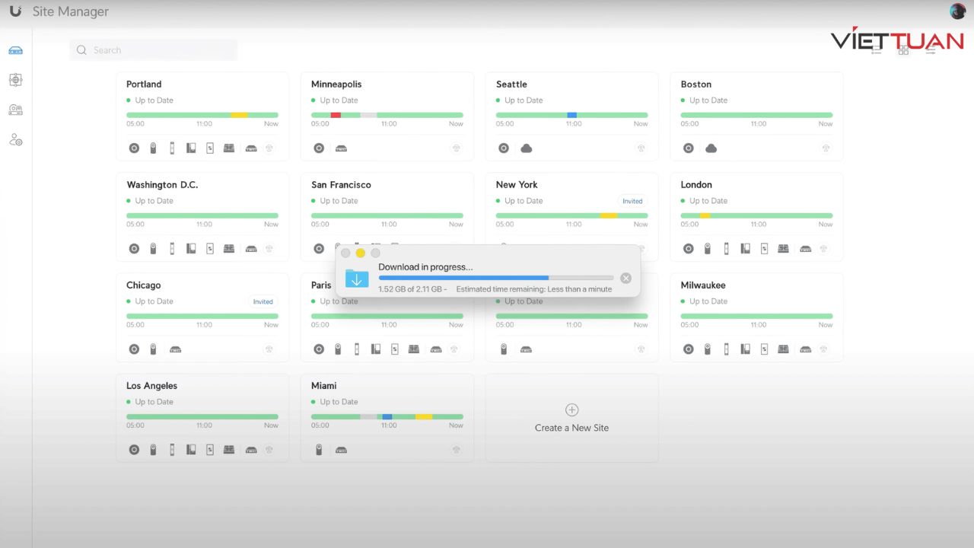Open Network app icon in Paris card
Image resolution: width=974 pixels, height=548 pixels.
pos(319,349)
